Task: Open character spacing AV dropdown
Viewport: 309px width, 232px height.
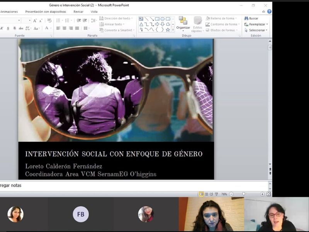Action: tap(28, 28)
